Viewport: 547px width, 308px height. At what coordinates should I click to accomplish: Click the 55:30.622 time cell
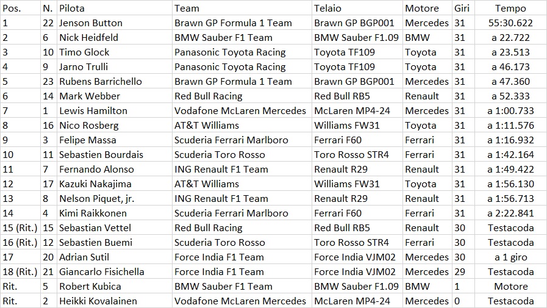click(x=510, y=23)
